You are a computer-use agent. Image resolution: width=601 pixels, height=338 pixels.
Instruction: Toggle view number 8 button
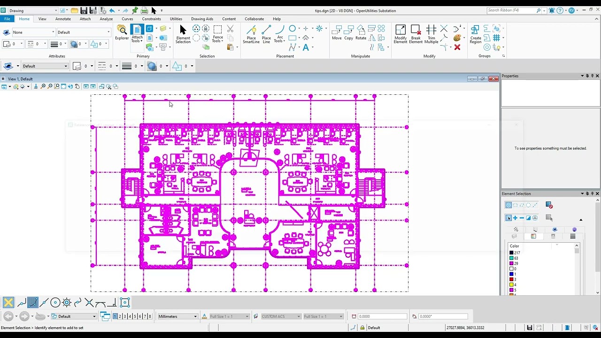pos(150,316)
